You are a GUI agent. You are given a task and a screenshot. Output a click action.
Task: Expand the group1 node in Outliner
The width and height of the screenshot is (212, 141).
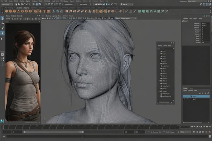click(x=159, y=91)
